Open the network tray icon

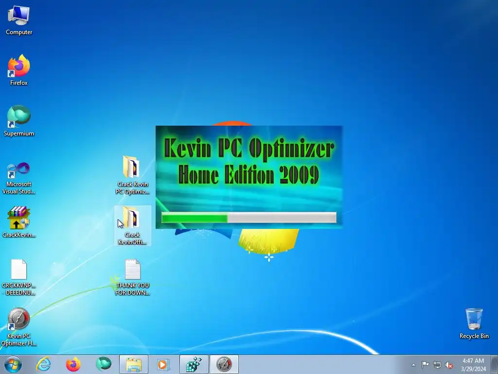(437, 365)
